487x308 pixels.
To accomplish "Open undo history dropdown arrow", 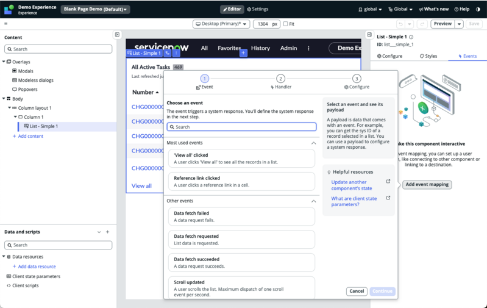I will [x=410, y=24].
